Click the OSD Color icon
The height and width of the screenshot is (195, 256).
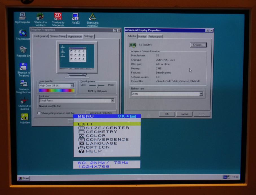point(82,136)
